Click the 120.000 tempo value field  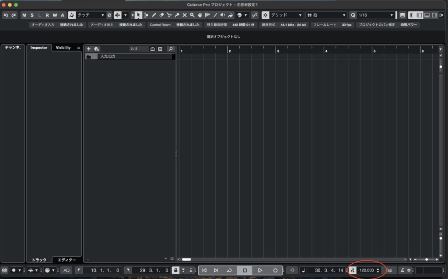point(366,270)
